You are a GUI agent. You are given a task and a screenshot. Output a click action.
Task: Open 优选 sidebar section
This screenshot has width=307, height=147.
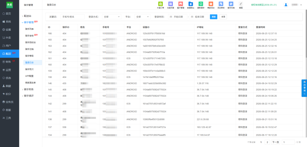[x=10, y=78]
